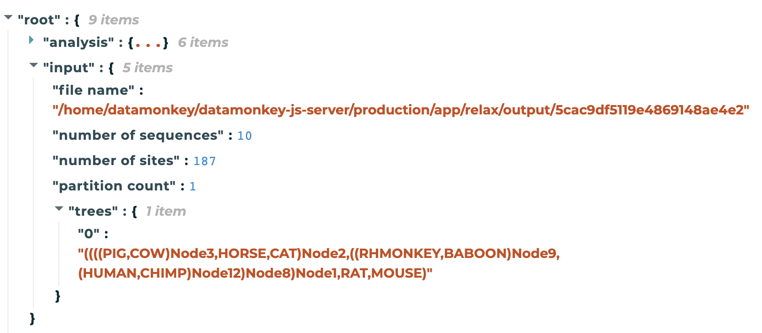762x333 pixels.
Task: Click the collapsed braces next to analysis
Action: click(148, 42)
